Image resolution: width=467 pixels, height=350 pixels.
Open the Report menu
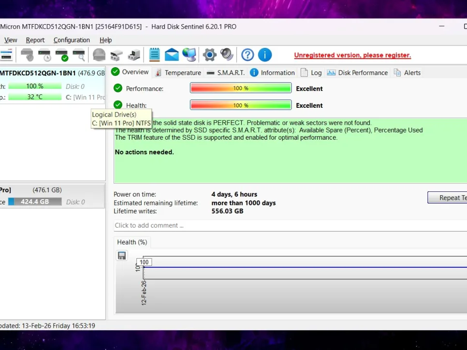35,40
